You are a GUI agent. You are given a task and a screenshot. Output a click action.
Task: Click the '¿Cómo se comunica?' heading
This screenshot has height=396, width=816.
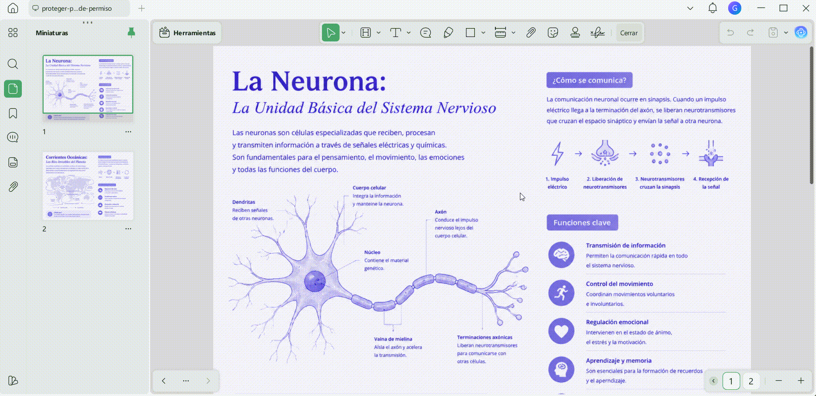click(x=589, y=80)
